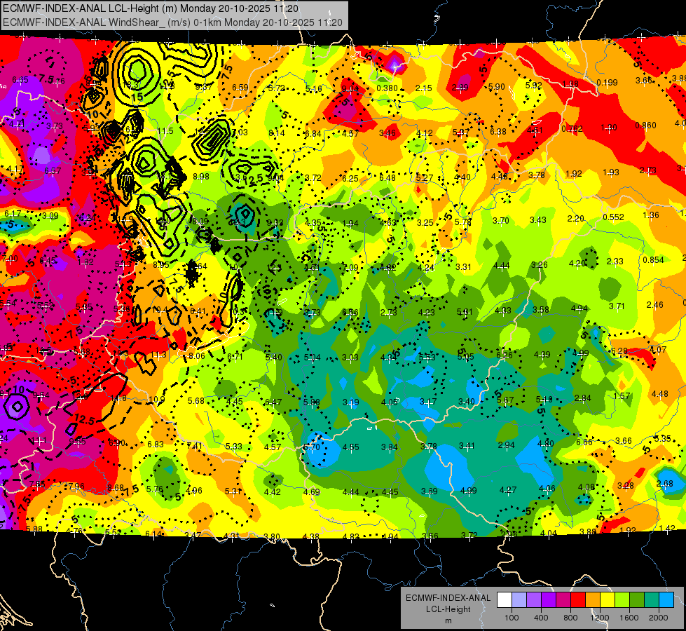Click the shear value 5.92
The height and width of the screenshot is (631, 686).
534,85
